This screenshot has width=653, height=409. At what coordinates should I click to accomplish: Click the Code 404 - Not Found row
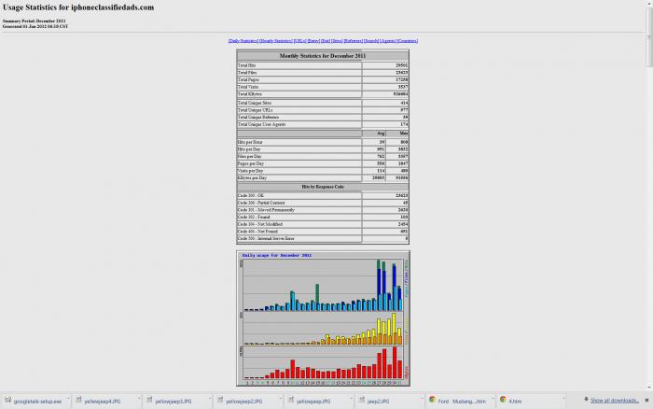coord(323,232)
